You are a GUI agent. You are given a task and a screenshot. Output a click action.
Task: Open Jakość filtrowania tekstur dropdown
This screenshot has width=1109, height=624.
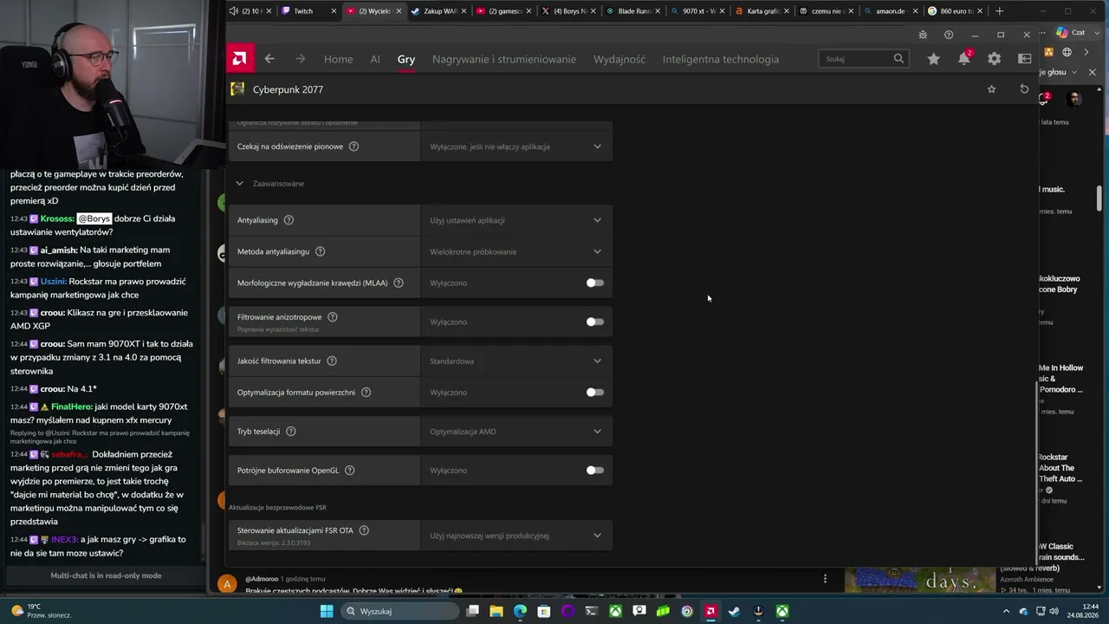click(x=516, y=361)
